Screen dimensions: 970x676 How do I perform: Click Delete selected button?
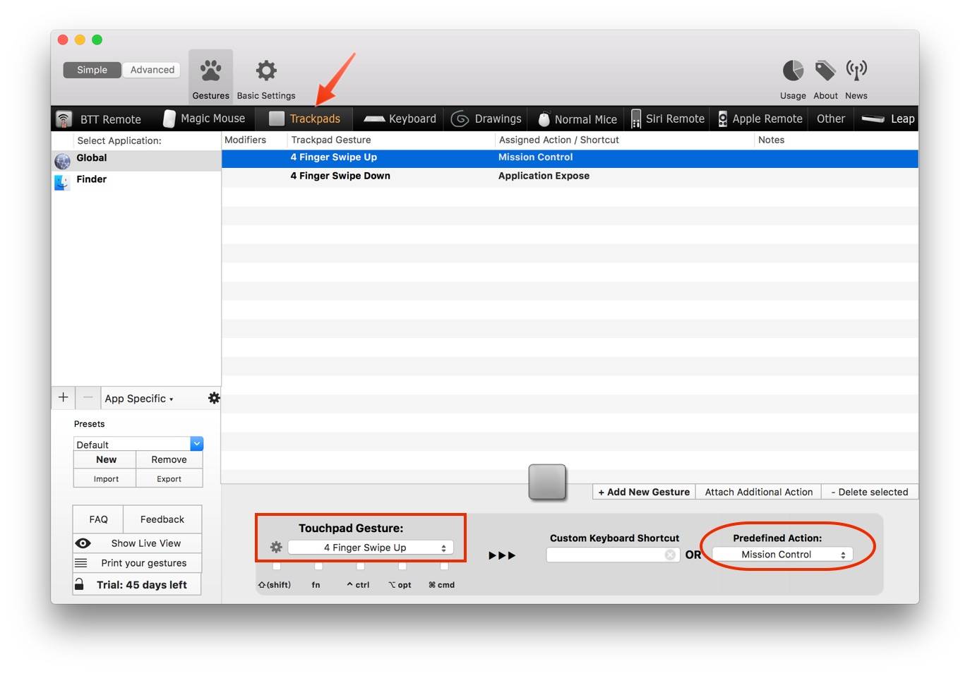coord(870,492)
